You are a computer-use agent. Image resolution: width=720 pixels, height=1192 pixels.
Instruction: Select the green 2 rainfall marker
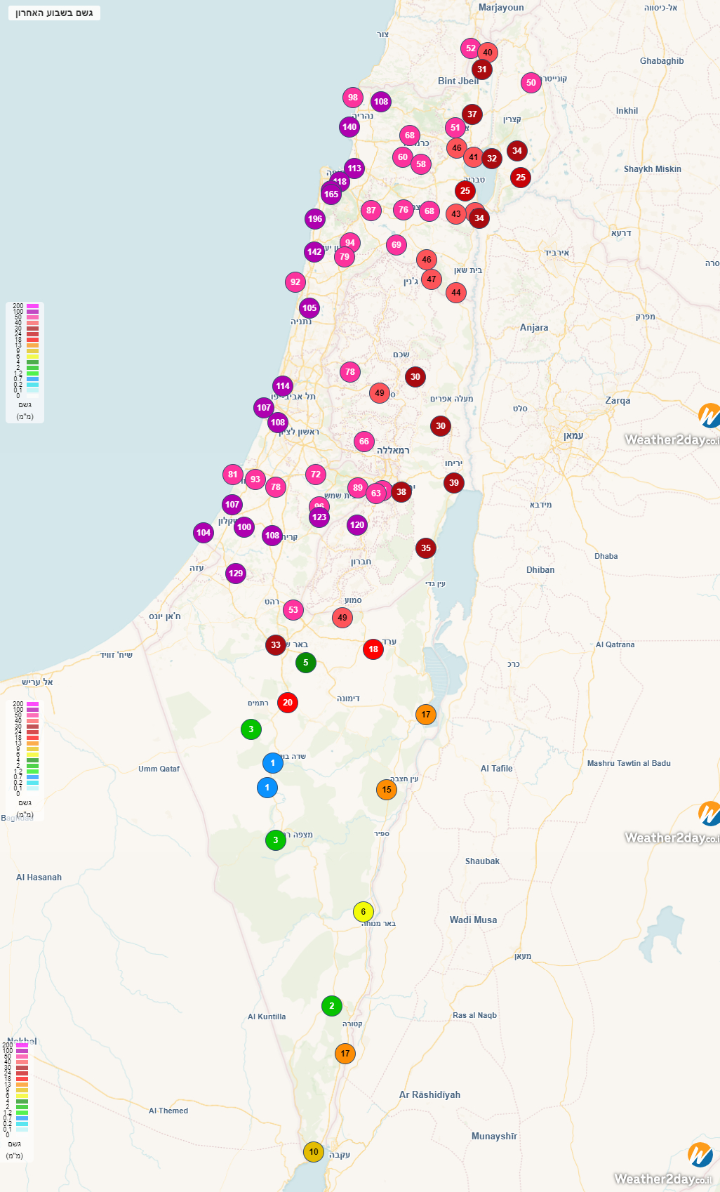pyautogui.click(x=332, y=1006)
